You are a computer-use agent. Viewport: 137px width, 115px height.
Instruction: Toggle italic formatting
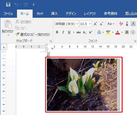(x=63, y=32)
